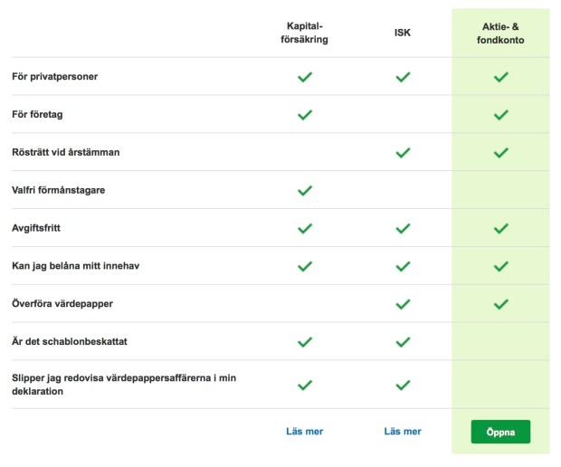Click ISK checkmark in För privatpersoner row

(x=403, y=77)
